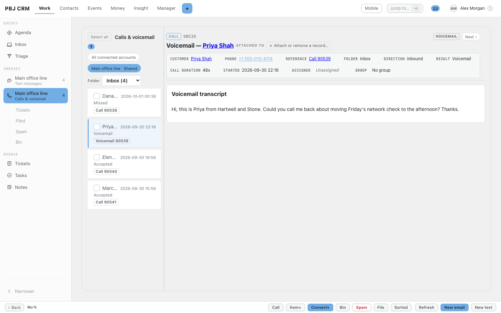Open the Convert+ menu
This screenshot has height=313, width=501.
(320, 307)
